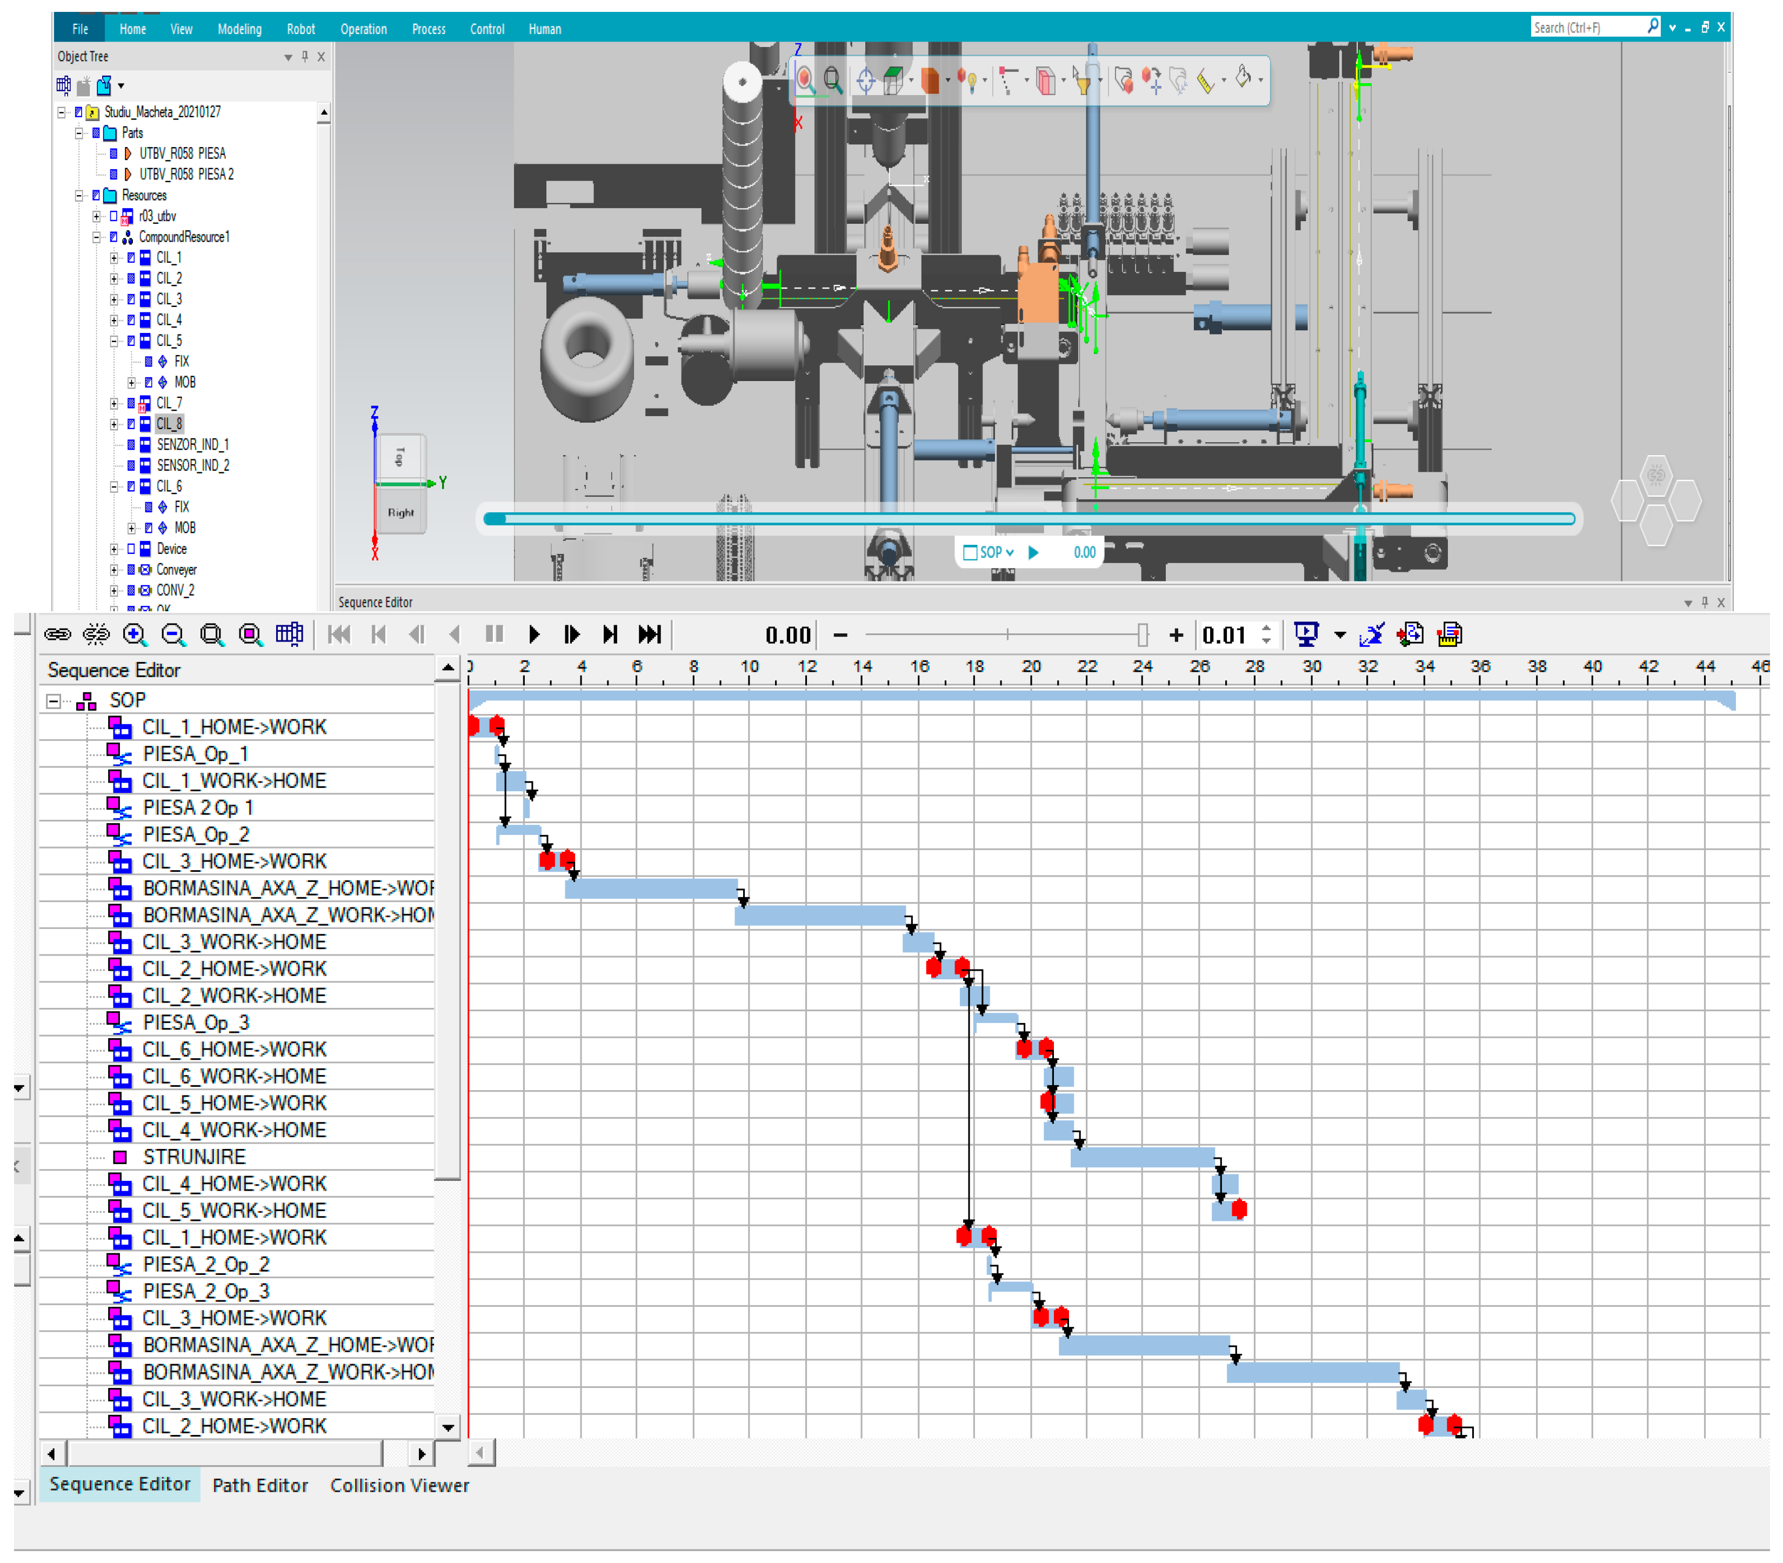The image size is (1783, 1563).
Task: Click the Zoom Out icon in the Sequence Editor toolbar
Action: (173, 635)
